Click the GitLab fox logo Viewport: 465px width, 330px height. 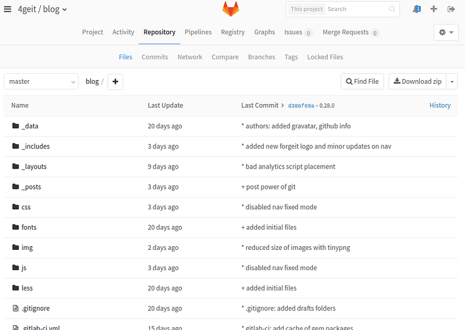coord(231,9)
